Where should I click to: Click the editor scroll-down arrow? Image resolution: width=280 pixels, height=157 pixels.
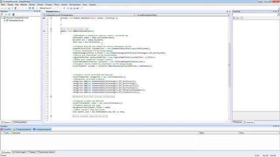click(x=229, y=119)
